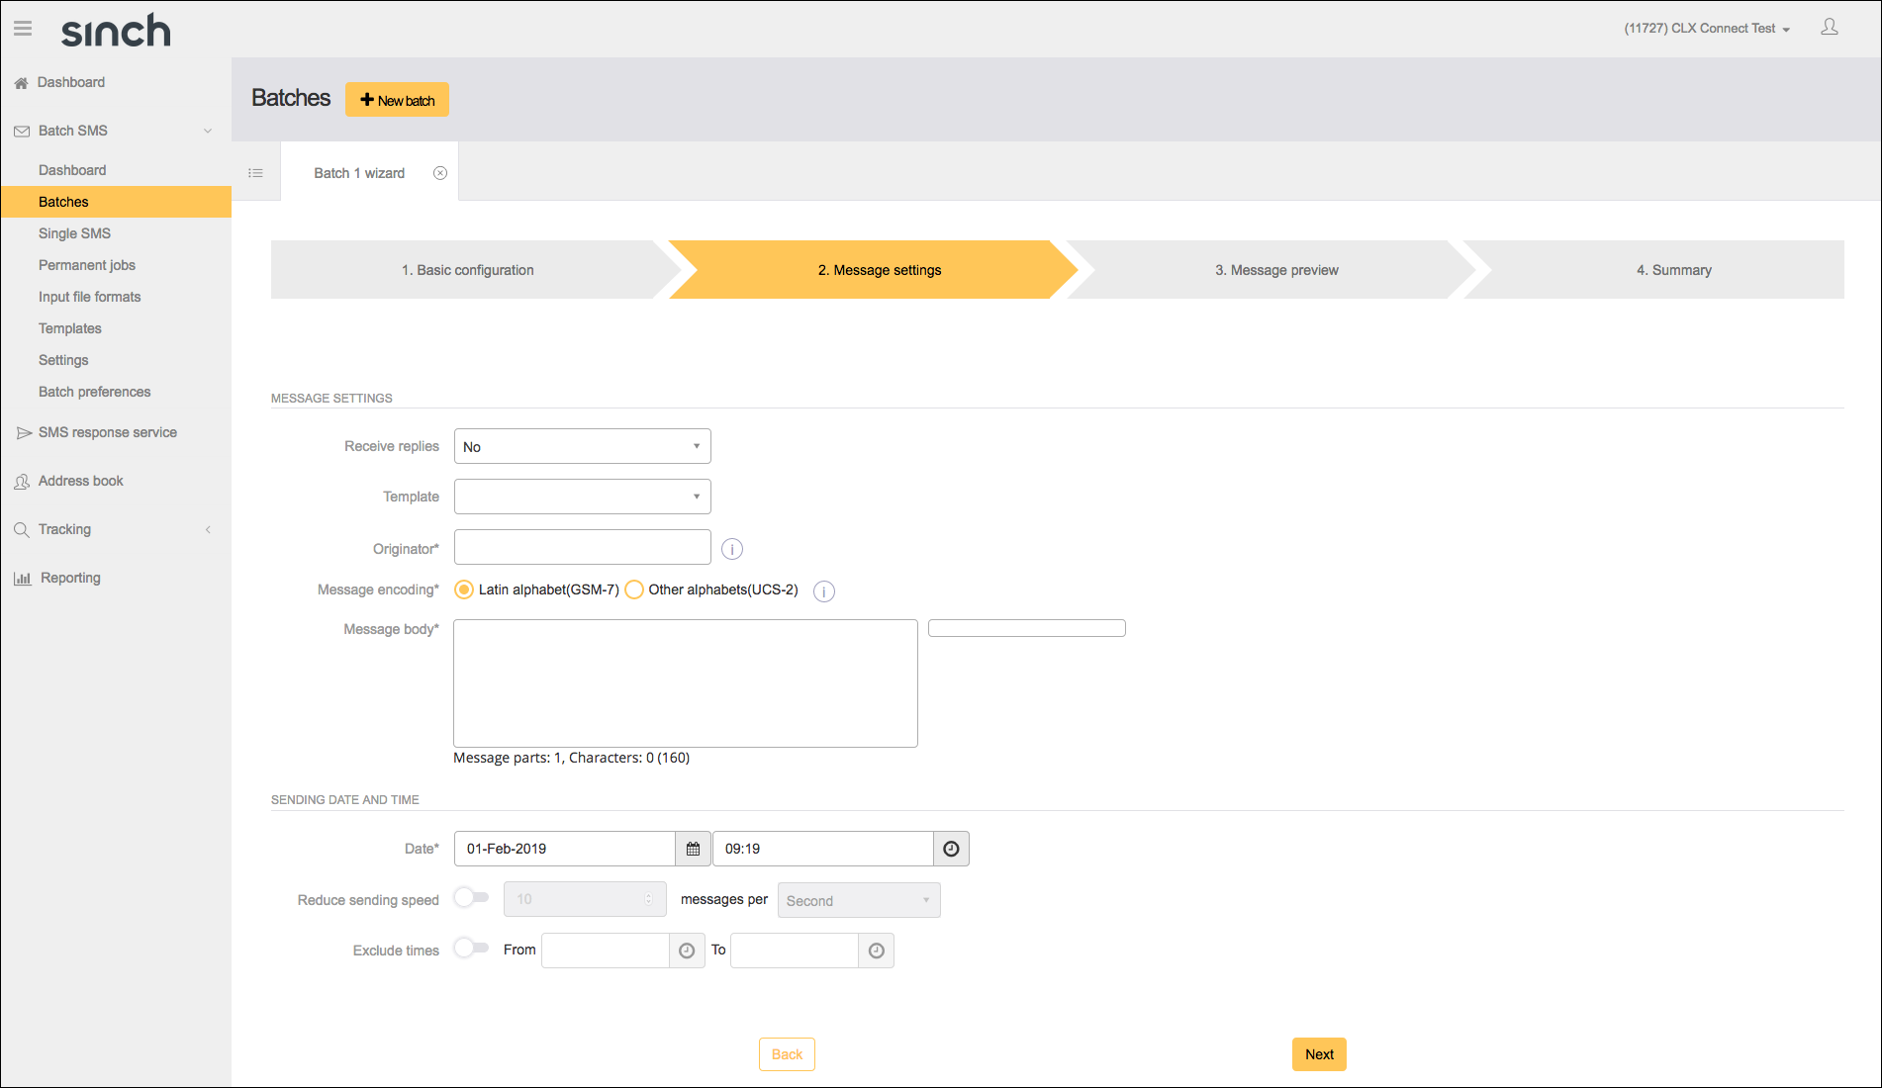This screenshot has height=1088, width=1882.
Task: Click the info icon beside Message encoding options
Action: click(x=823, y=590)
